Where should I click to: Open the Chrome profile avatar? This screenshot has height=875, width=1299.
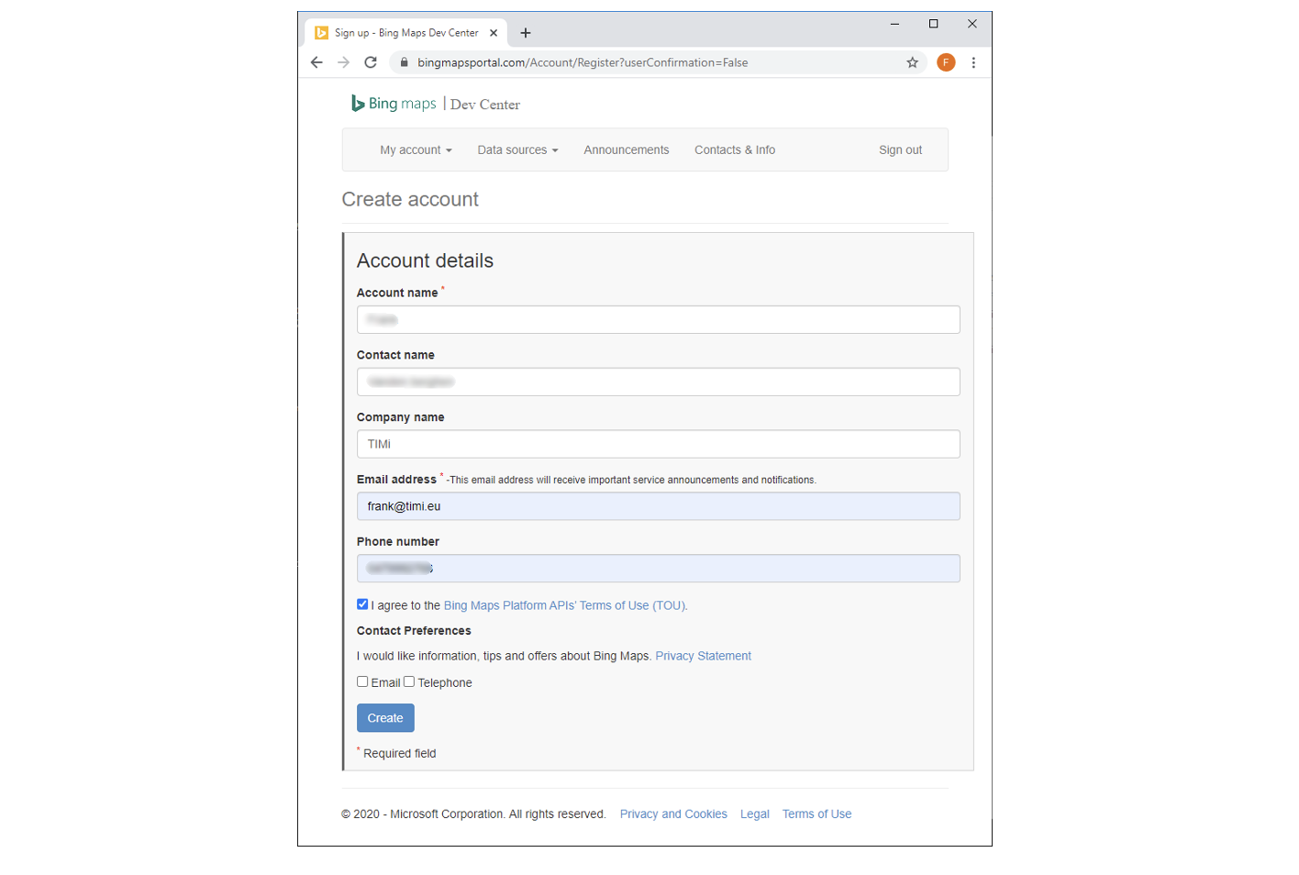pos(946,62)
